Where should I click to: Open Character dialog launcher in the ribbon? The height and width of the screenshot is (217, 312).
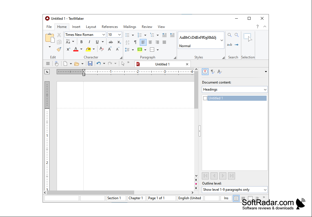[121, 58]
